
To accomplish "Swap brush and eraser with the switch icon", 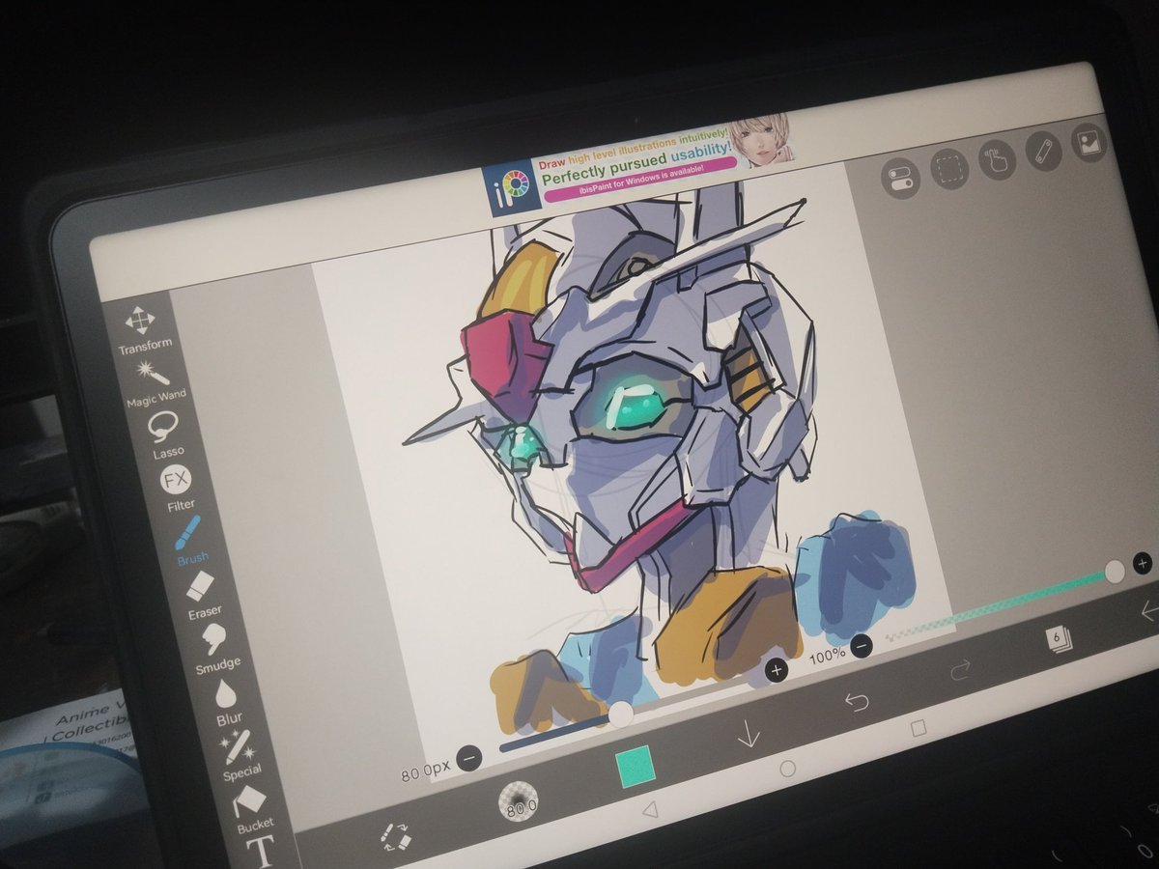I will [395, 835].
